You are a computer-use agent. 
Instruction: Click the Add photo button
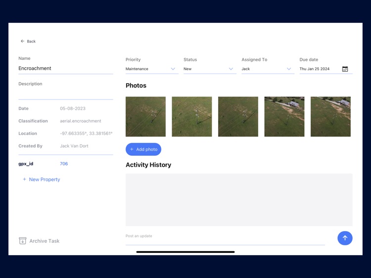143,149
